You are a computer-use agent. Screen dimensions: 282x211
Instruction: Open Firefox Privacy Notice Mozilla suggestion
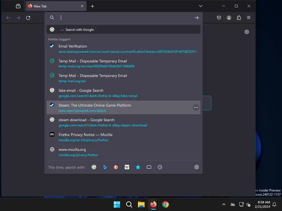123,137
